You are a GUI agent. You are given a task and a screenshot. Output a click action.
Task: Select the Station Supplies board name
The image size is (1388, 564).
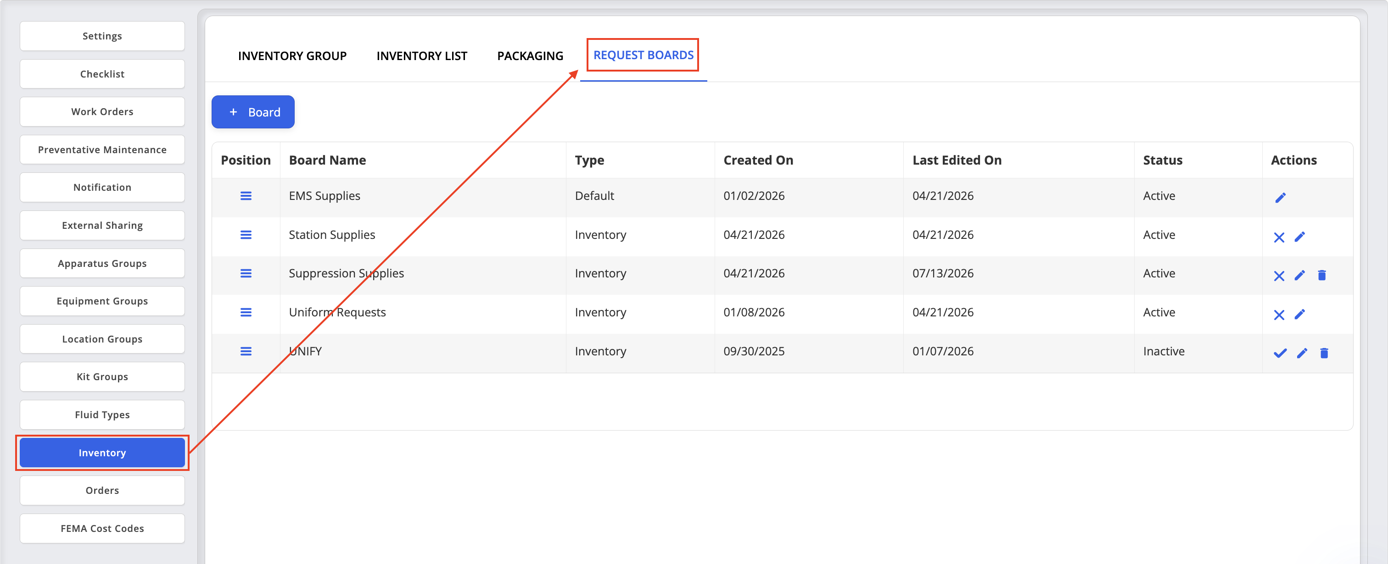click(332, 235)
